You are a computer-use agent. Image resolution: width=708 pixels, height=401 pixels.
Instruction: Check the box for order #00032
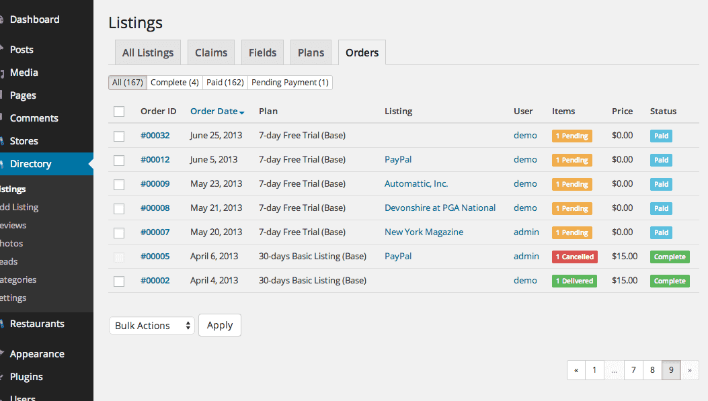tap(119, 136)
